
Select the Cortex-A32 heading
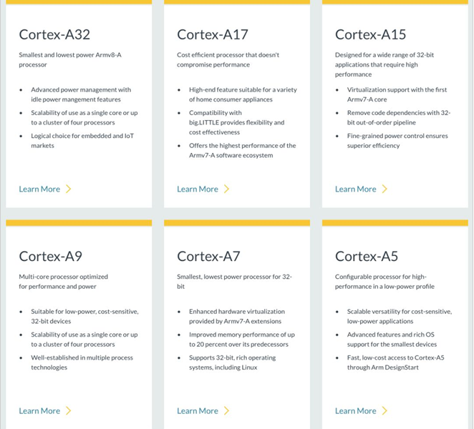54,34
